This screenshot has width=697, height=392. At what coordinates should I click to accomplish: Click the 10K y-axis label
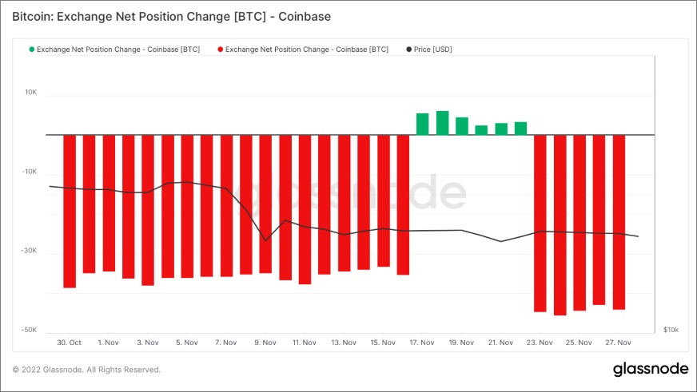30,93
